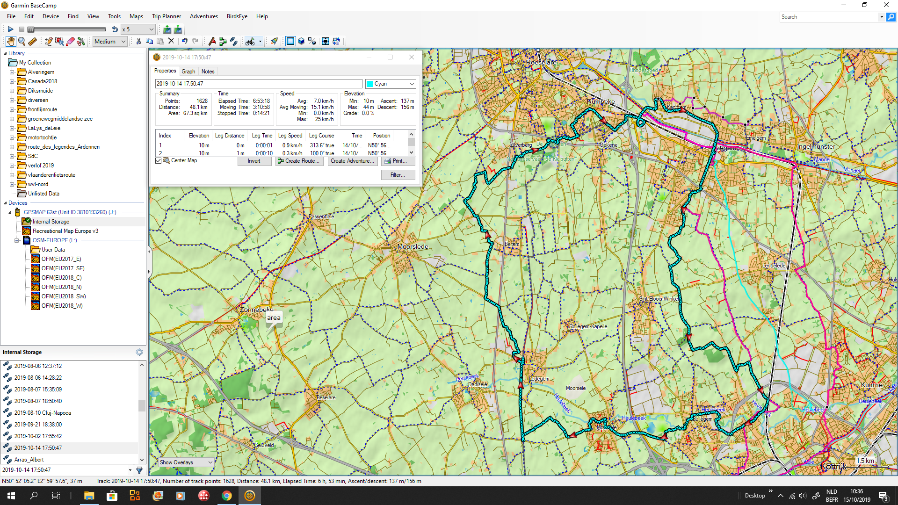
Task: Switch to the Graph tab
Action: coord(188,72)
